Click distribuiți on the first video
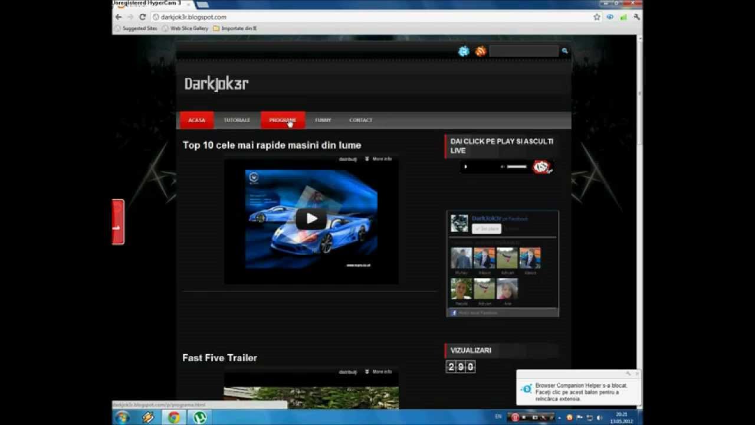Image resolution: width=755 pixels, height=425 pixels. (348, 159)
